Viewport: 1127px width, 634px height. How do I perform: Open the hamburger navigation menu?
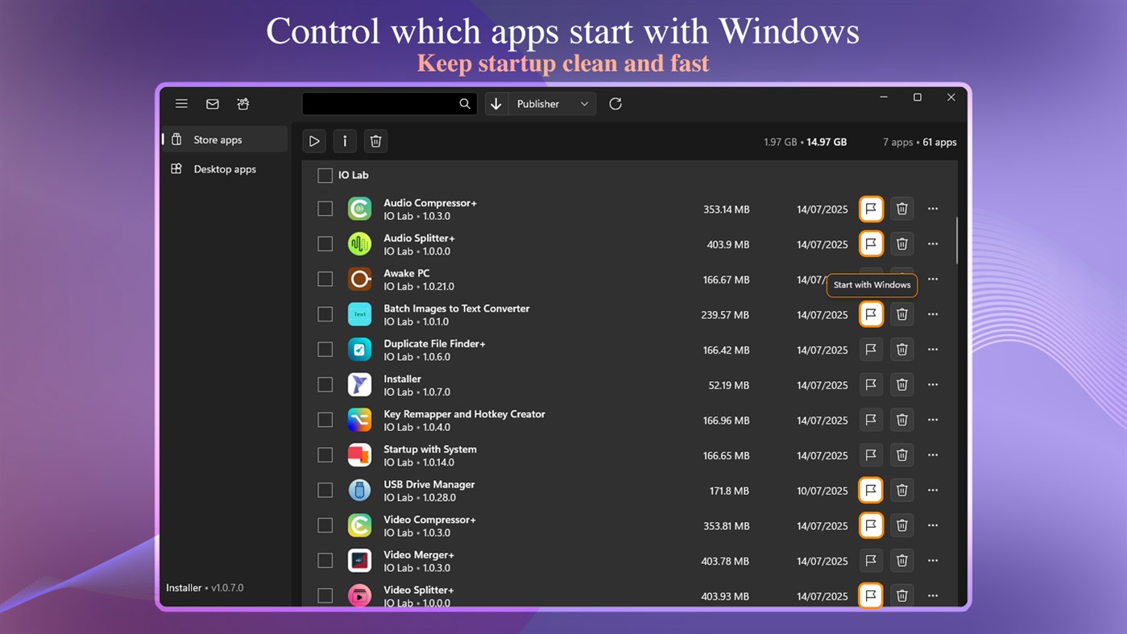(181, 103)
